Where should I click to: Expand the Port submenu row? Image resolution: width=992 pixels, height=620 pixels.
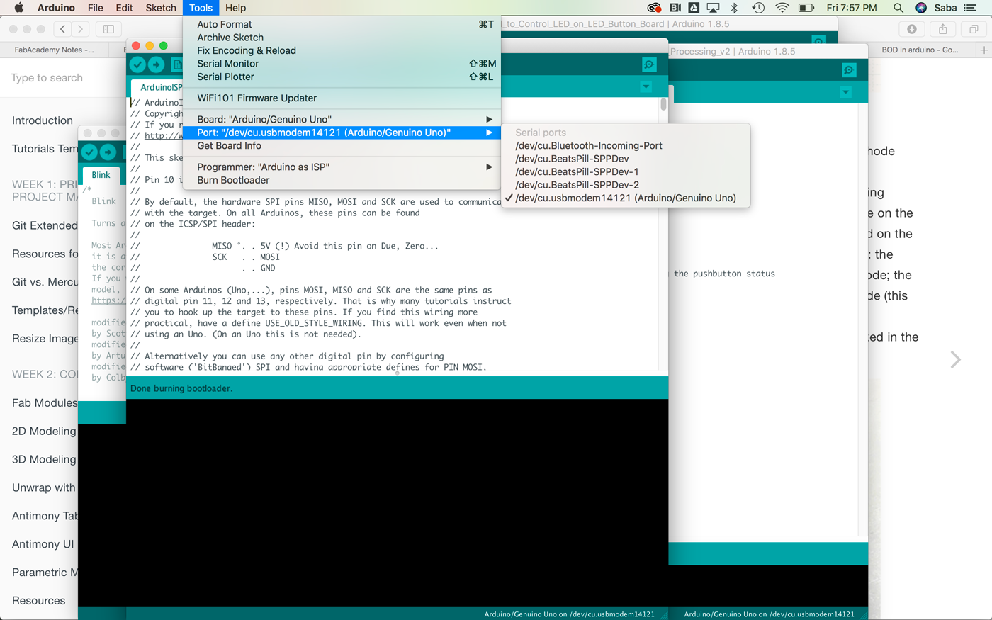[342, 133]
